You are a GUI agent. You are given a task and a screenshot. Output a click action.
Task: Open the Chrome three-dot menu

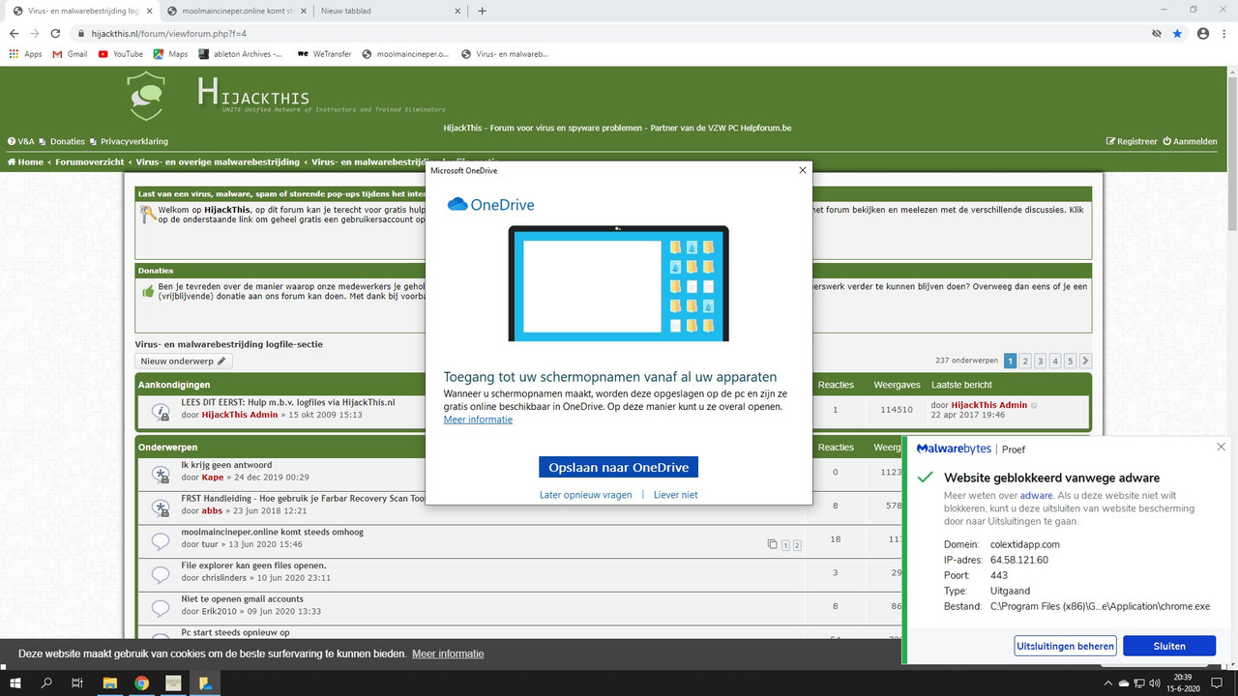click(x=1225, y=33)
